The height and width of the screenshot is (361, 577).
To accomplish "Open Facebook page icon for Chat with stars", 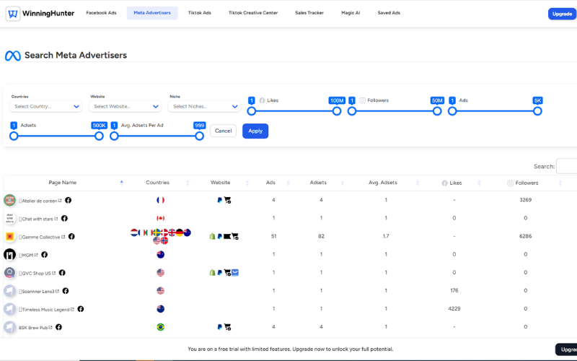I will coord(64,218).
